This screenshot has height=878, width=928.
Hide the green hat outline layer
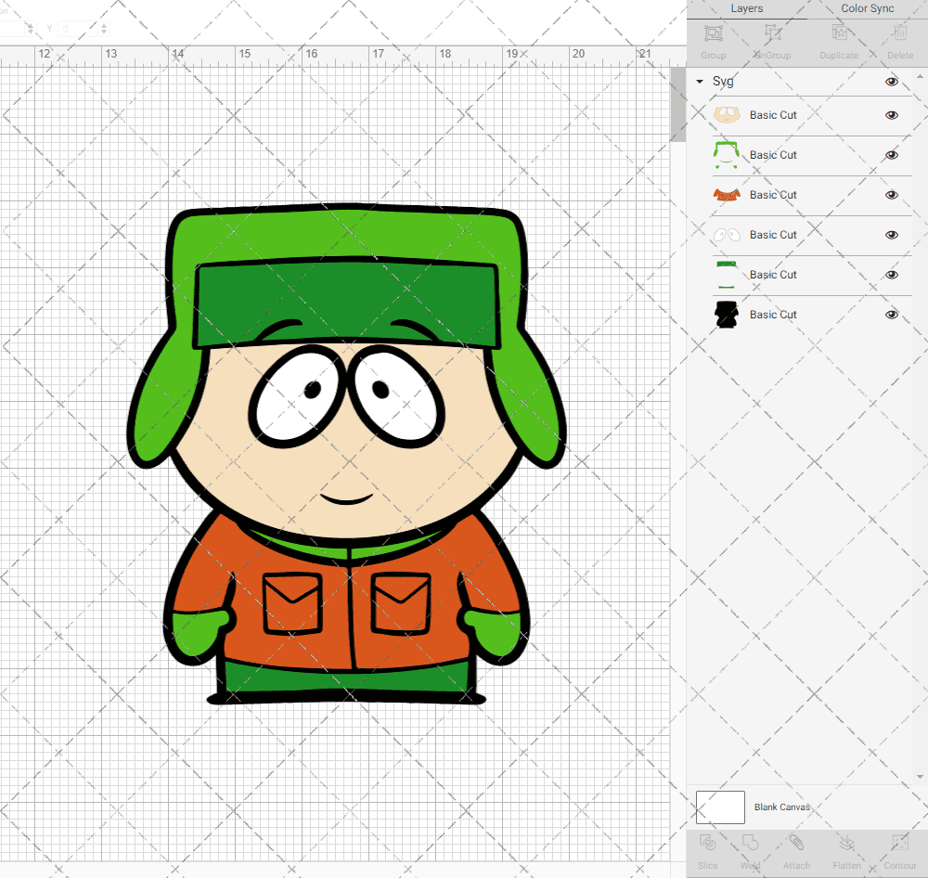891,155
